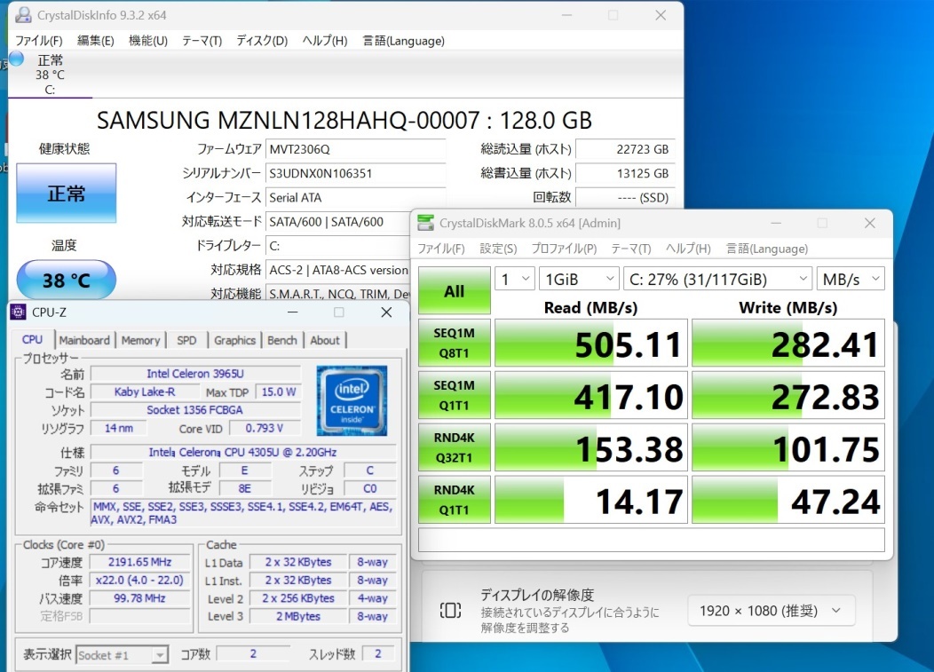Screen dimensions: 934x672
Task: Click the 272.83 write result
Action: (788, 396)
